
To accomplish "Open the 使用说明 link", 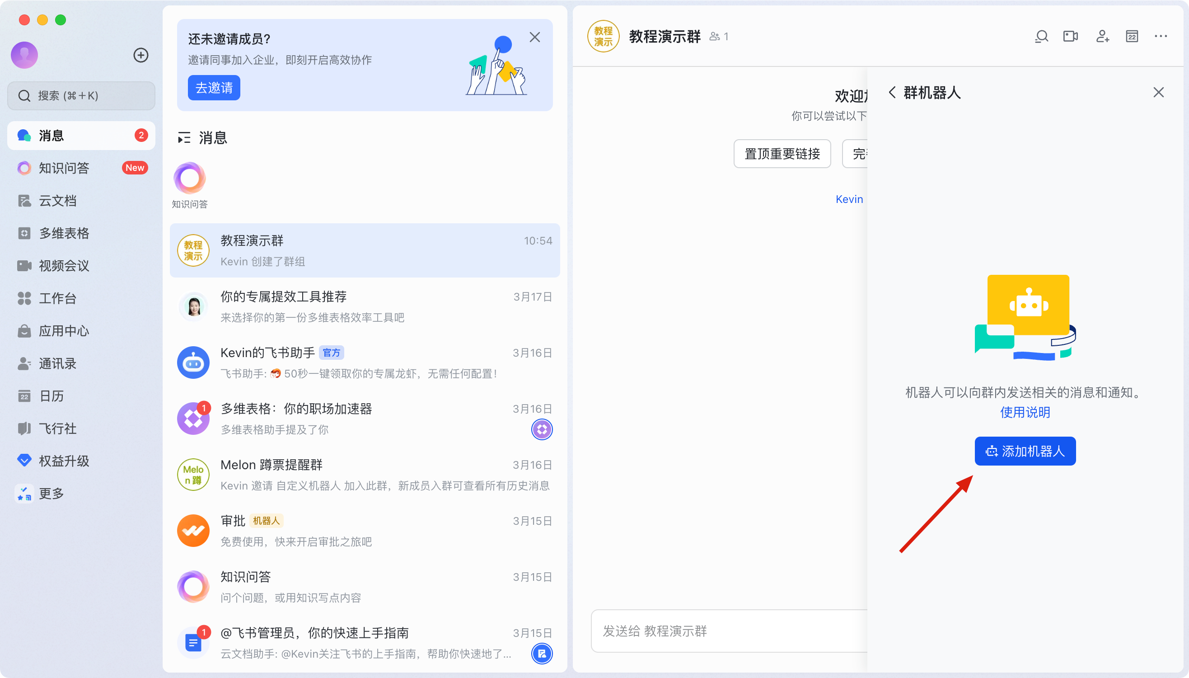I will coord(1025,413).
